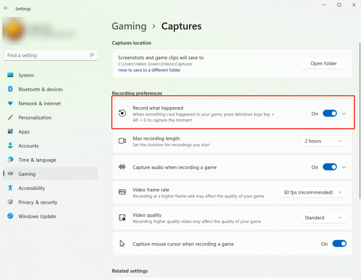The image size is (361, 280).
Task: Change the Video frame rate selection
Action: tap(313, 192)
